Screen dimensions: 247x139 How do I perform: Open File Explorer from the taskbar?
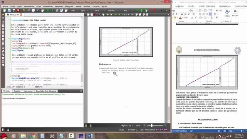click(x=23, y=136)
